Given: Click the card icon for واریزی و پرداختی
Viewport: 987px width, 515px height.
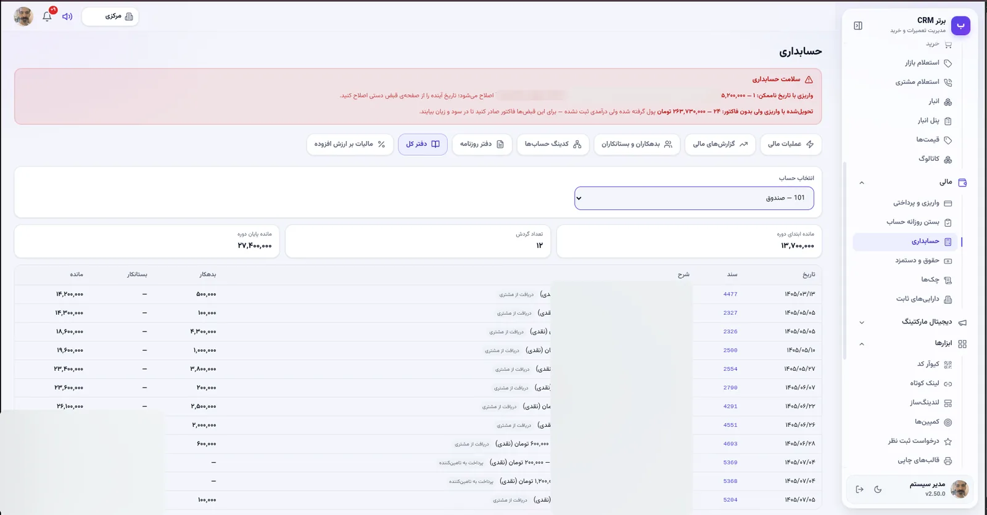Looking at the screenshot, I should [948, 203].
